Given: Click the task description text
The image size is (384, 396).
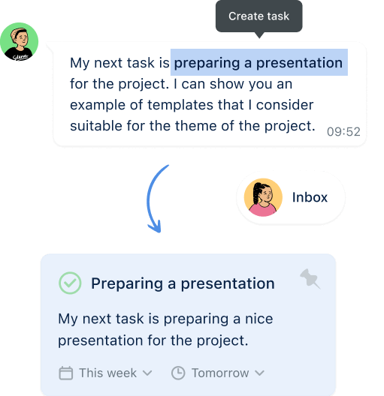Looking at the screenshot, I should 165,329.
